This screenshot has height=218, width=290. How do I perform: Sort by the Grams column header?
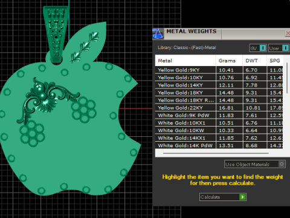(x=229, y=61)
